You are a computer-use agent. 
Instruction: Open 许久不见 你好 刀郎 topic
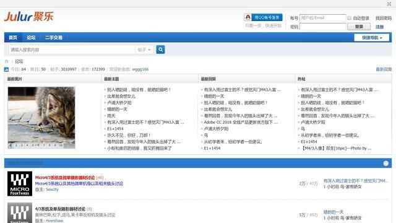[129, 135]
